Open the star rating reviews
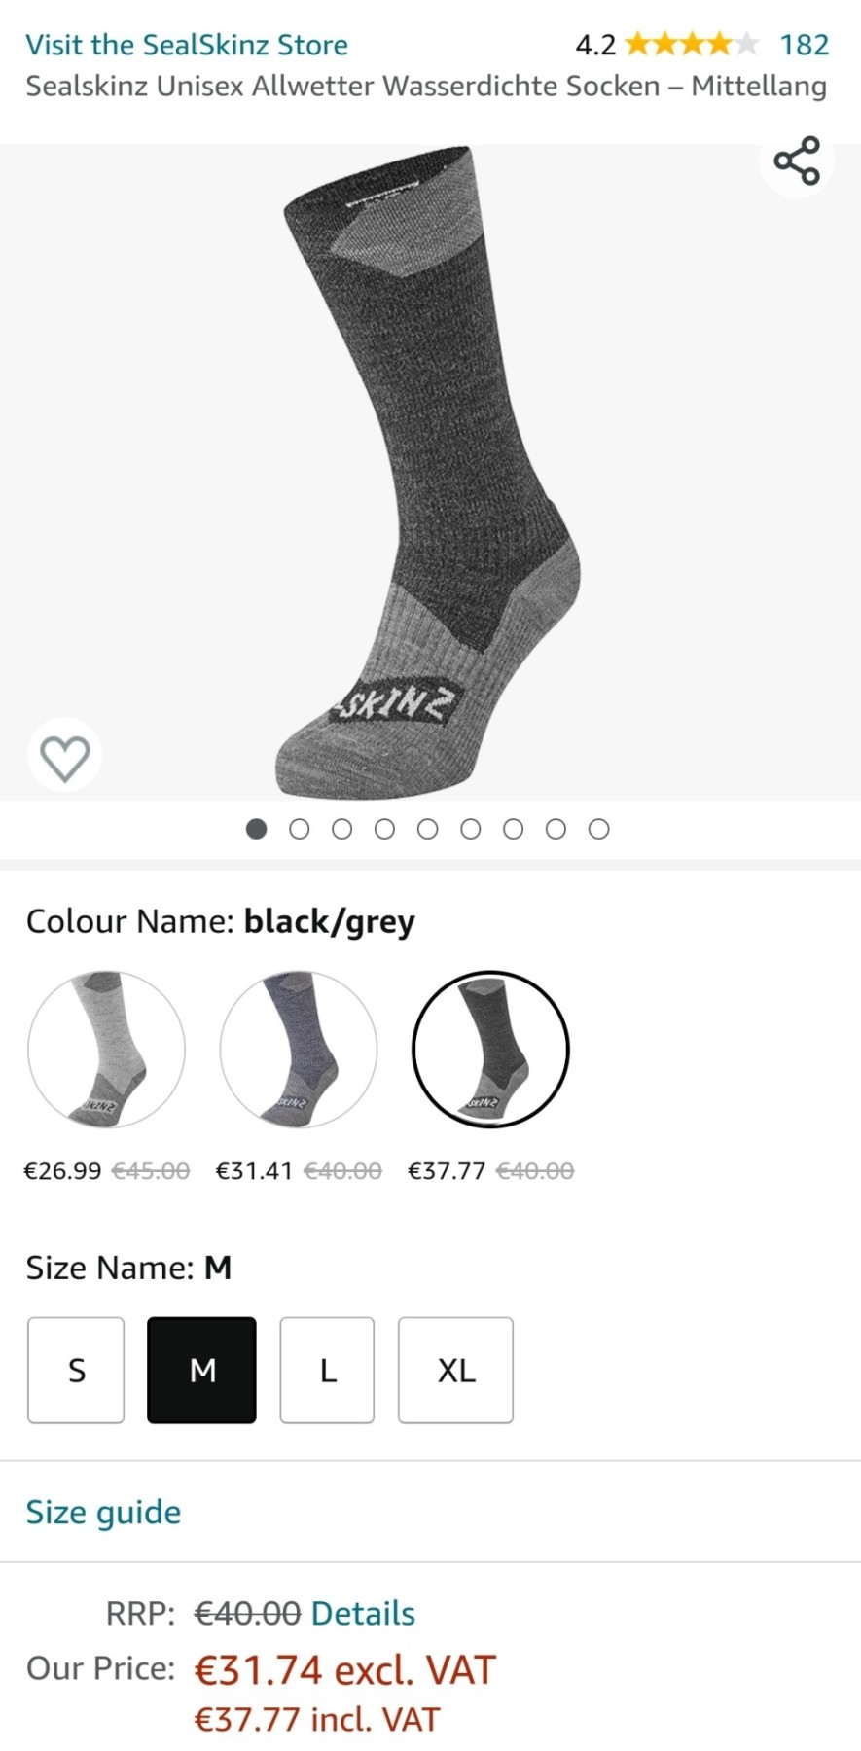The height and width of the screenshot is (1751, 861). tap(692, 45)
